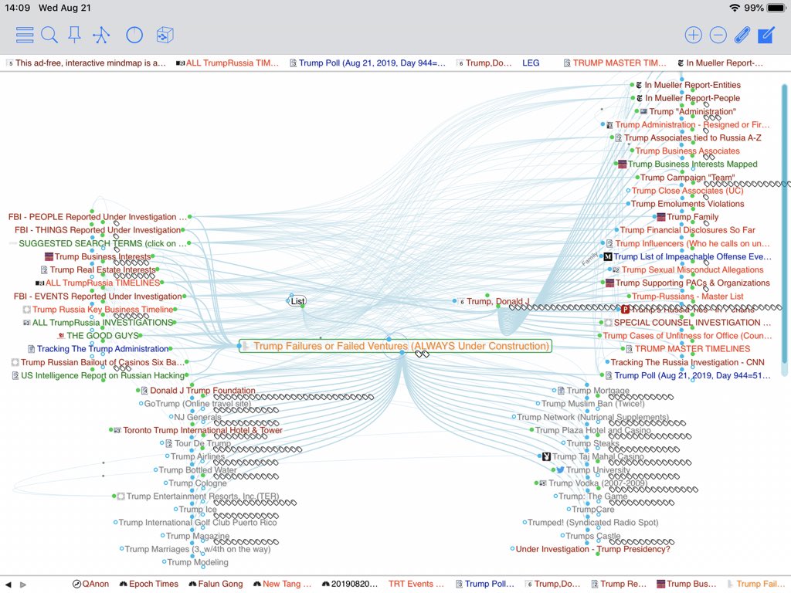Tap the minus circle remove icon
The image size is (791, 593).
(718, 35)
